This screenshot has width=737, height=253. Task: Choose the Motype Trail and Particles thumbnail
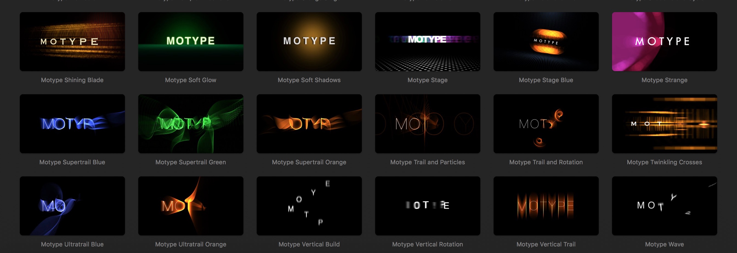(428, 124)
